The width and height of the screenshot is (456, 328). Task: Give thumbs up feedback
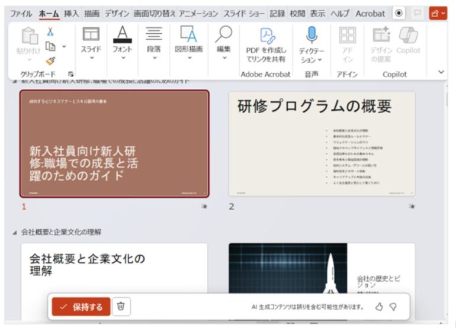379,307
